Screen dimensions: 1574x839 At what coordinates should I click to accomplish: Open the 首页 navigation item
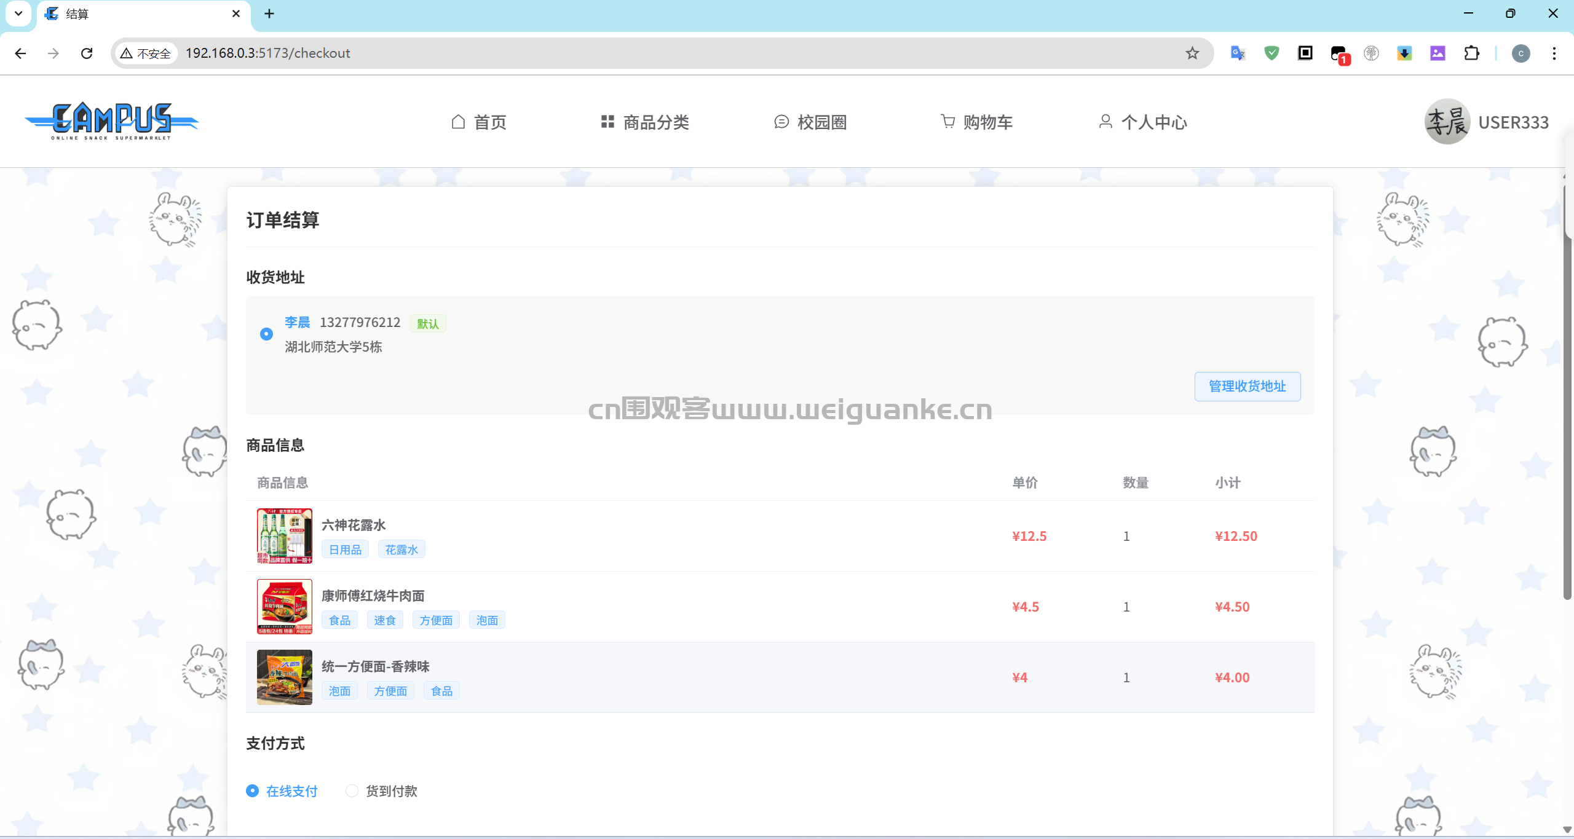click(x=479, y=122)
